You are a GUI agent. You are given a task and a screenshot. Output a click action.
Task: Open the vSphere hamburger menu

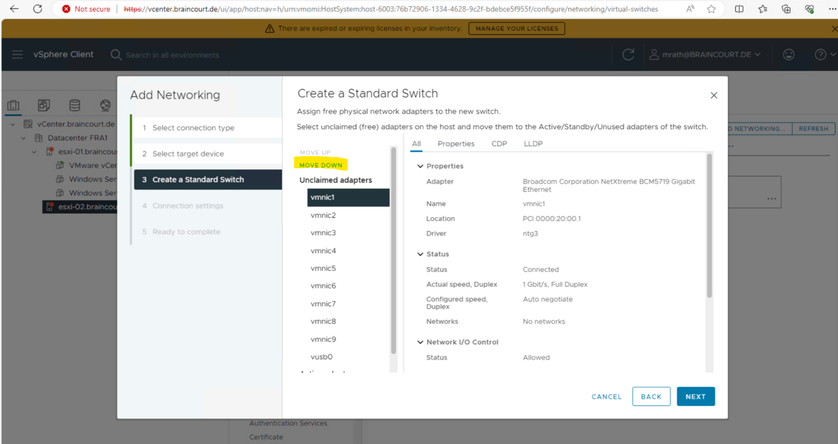pyautogui.click(x=17, y=55)
